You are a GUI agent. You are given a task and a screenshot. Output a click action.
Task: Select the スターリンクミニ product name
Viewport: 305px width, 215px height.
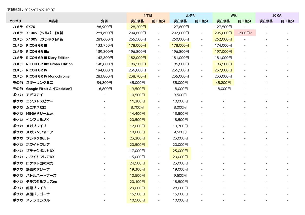(x=39, y=82)
